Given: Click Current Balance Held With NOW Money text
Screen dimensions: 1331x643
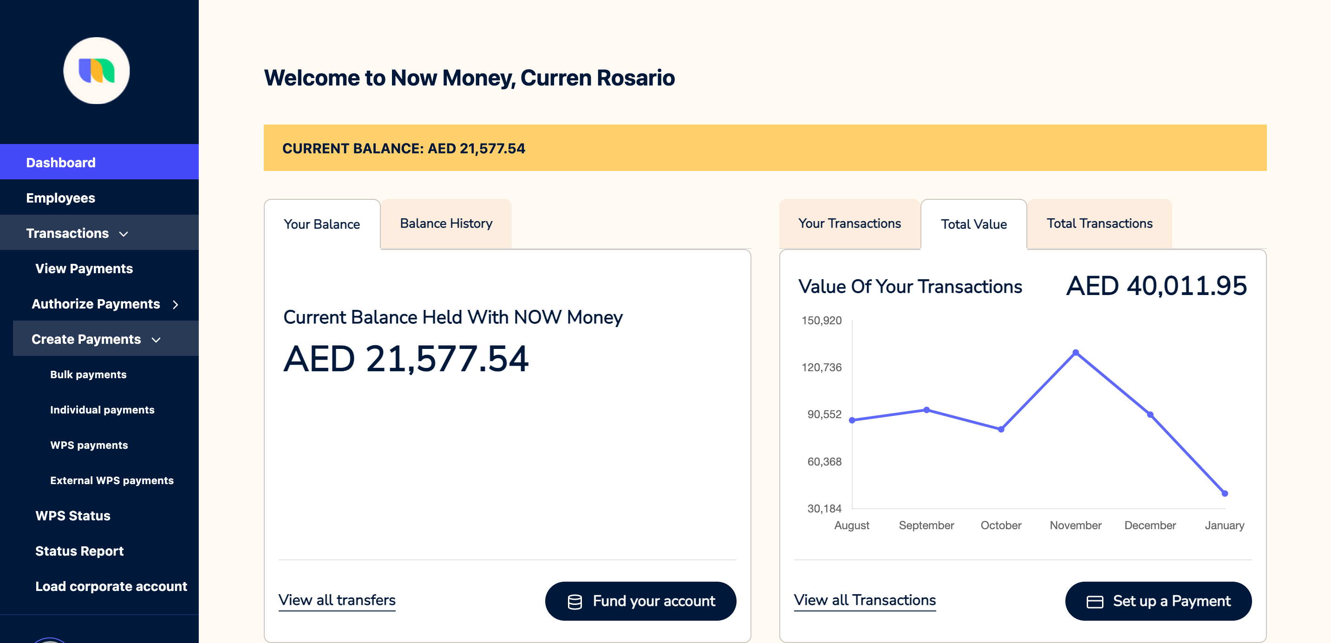Looking at the screenshot, I should click(x=453, y=317).
